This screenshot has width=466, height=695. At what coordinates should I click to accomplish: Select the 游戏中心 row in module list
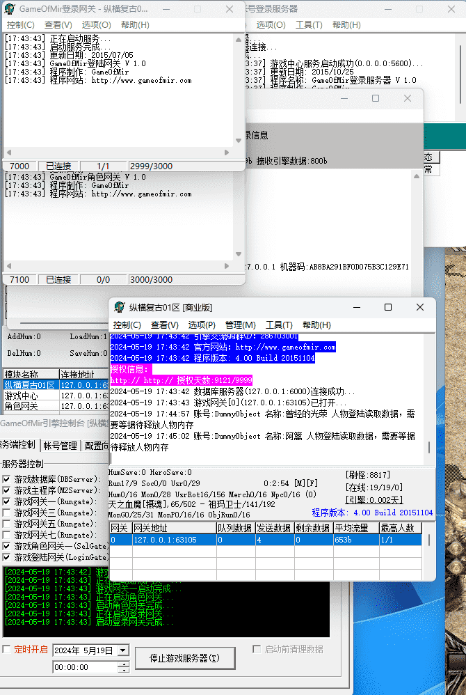(x=56, y=396)
